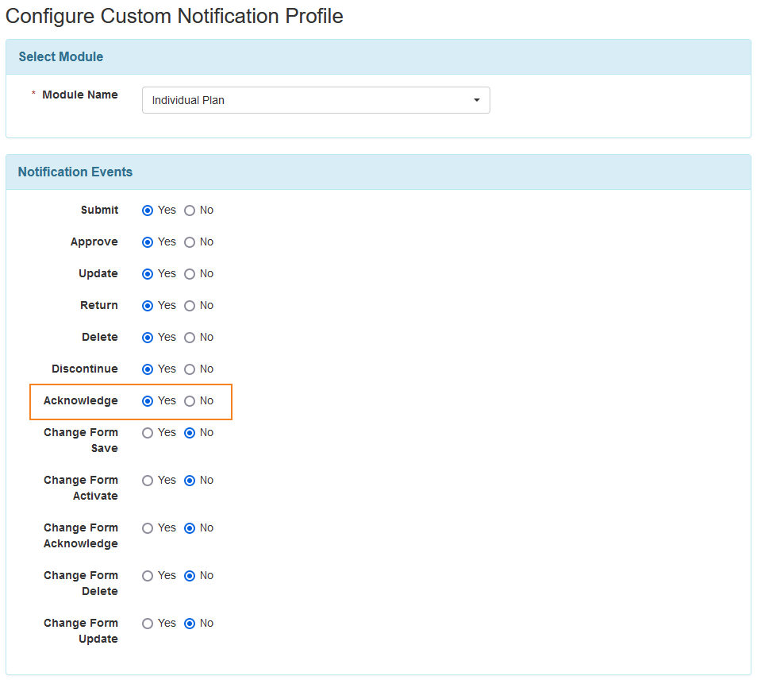Select No for Submit event

click(x=190, y=211)
